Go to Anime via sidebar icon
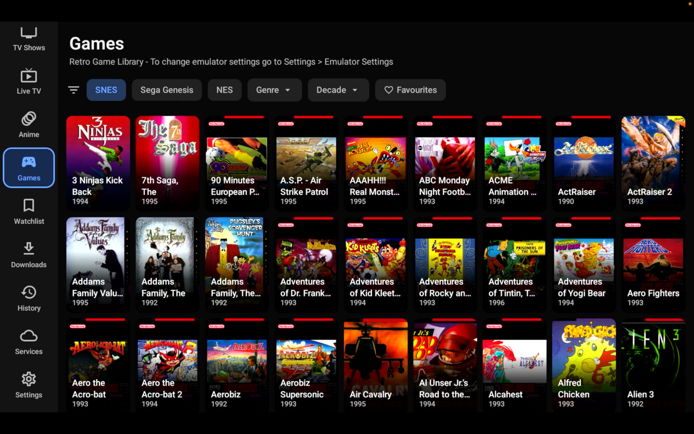The height and width of the screenshot is (434, 694). pos(29,119)
